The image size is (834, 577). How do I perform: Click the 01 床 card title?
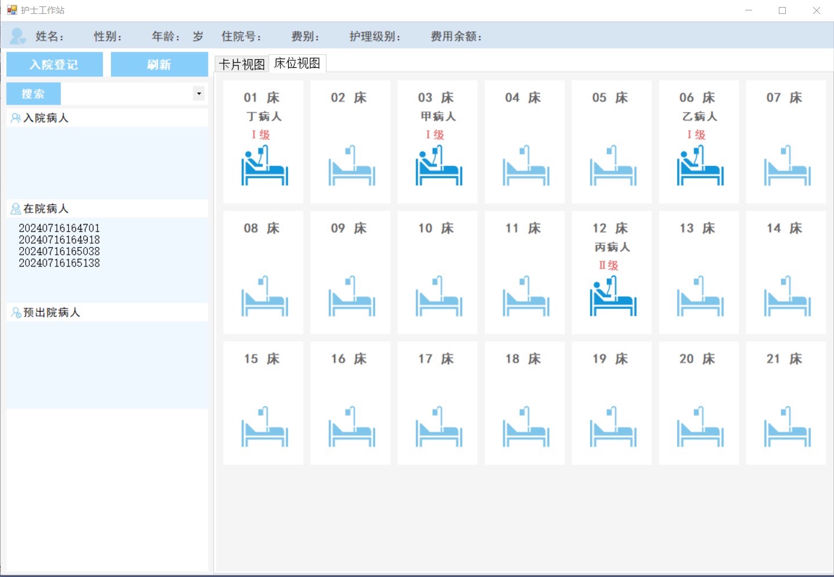[x=262, y=98]
